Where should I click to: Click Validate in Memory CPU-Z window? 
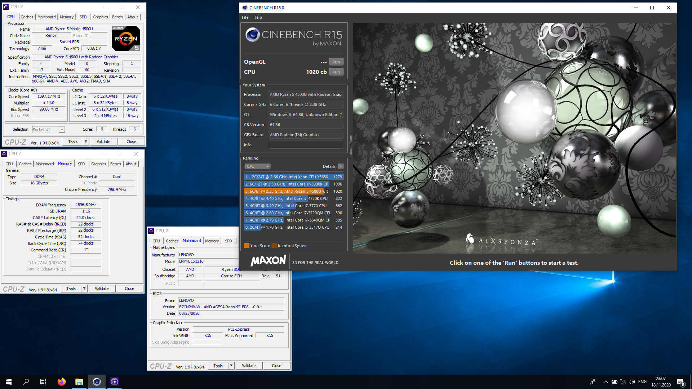tap(102, 289)
